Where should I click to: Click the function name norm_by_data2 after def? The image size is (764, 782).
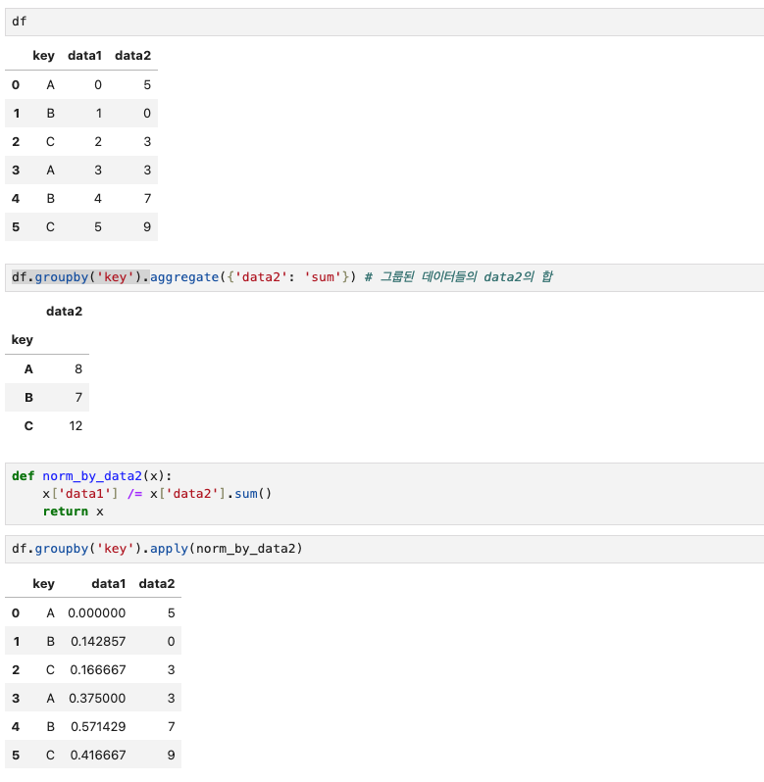(92, 476)
